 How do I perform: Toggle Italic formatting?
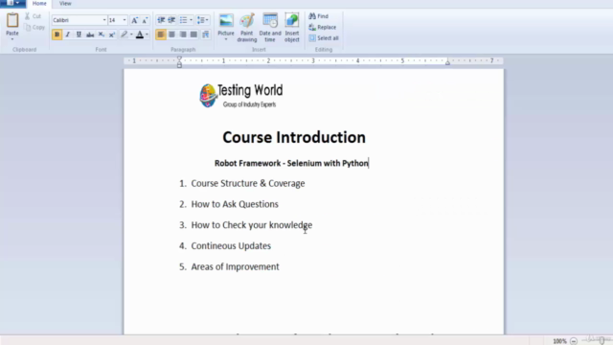(68, 34)
